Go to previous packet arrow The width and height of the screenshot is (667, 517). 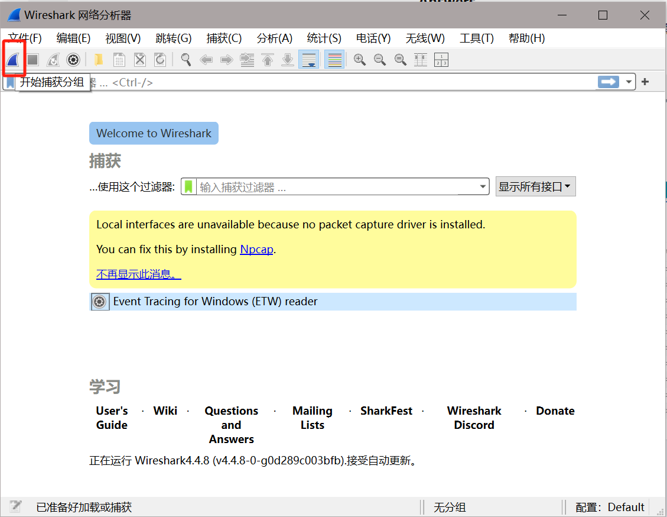pos(206,60)
